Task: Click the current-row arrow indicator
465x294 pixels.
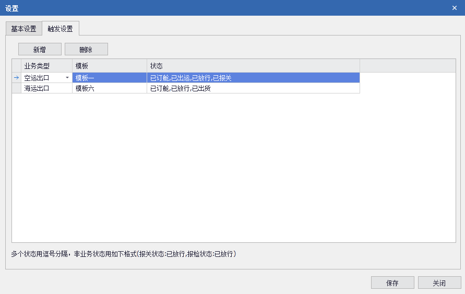Action: pyautogui.click(x=16, y=78)
